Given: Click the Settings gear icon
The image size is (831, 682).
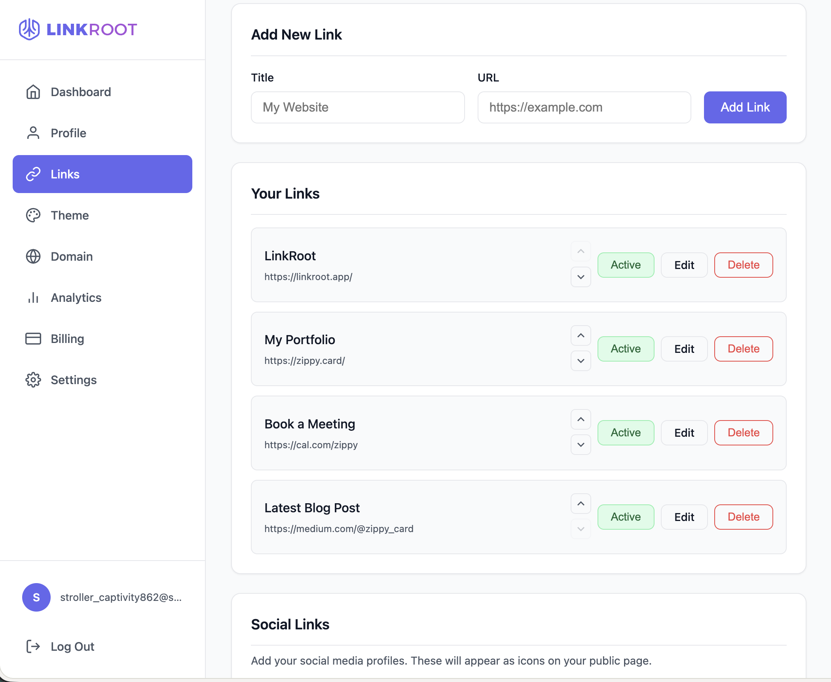Looking at the screenshot, I should coord(33,380).
